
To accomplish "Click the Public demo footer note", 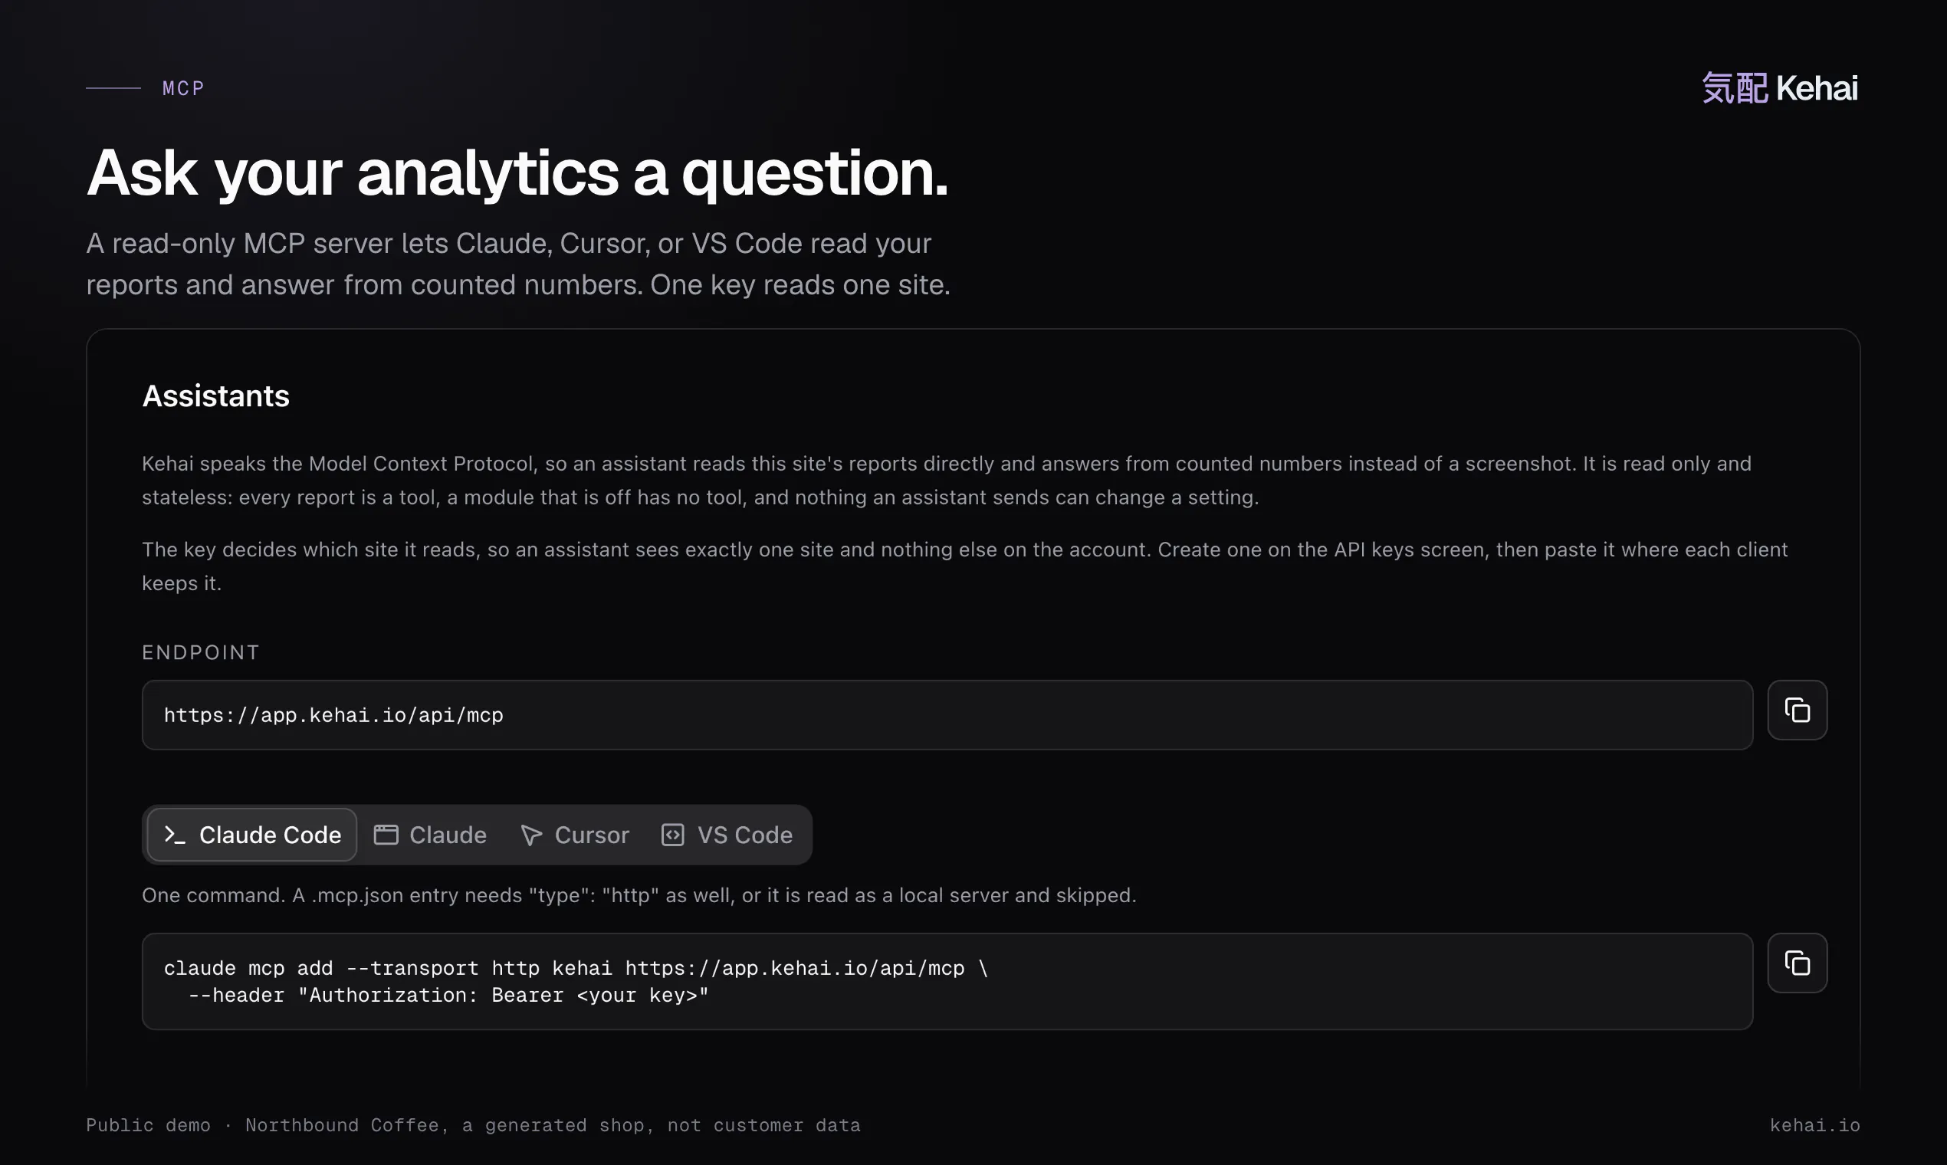I will [x=474, y=1125].
